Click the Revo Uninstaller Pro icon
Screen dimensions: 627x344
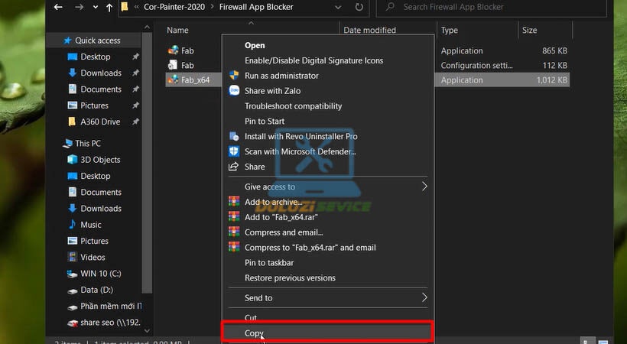pos(234,136)
